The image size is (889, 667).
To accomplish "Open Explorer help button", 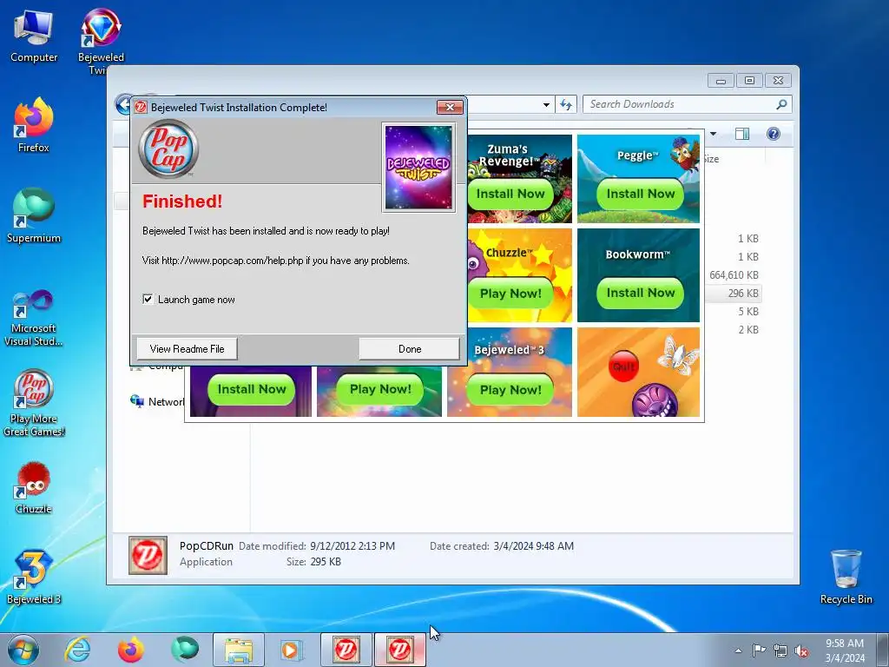I will (774, 134).
